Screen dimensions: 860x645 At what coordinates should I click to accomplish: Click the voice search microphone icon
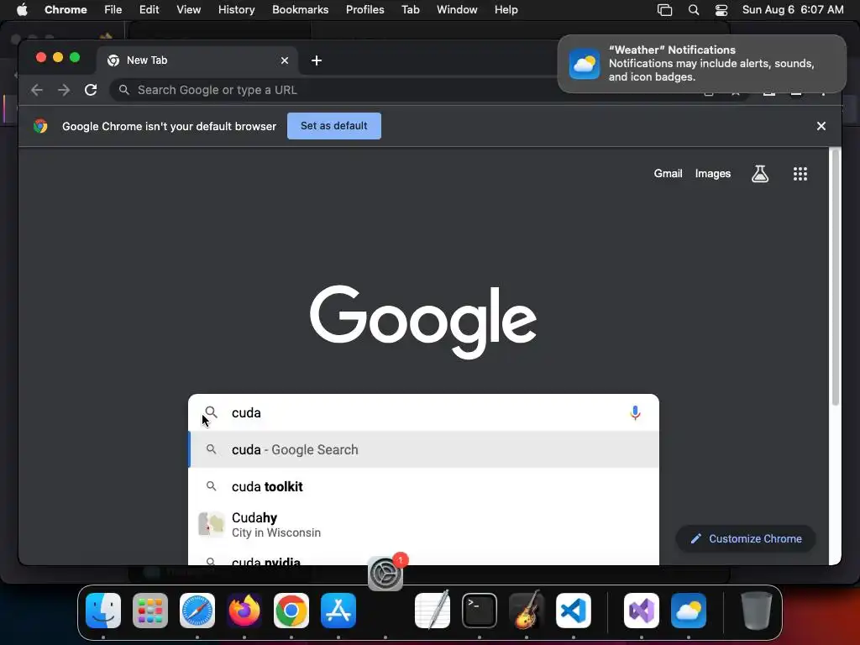coord(635,412)
